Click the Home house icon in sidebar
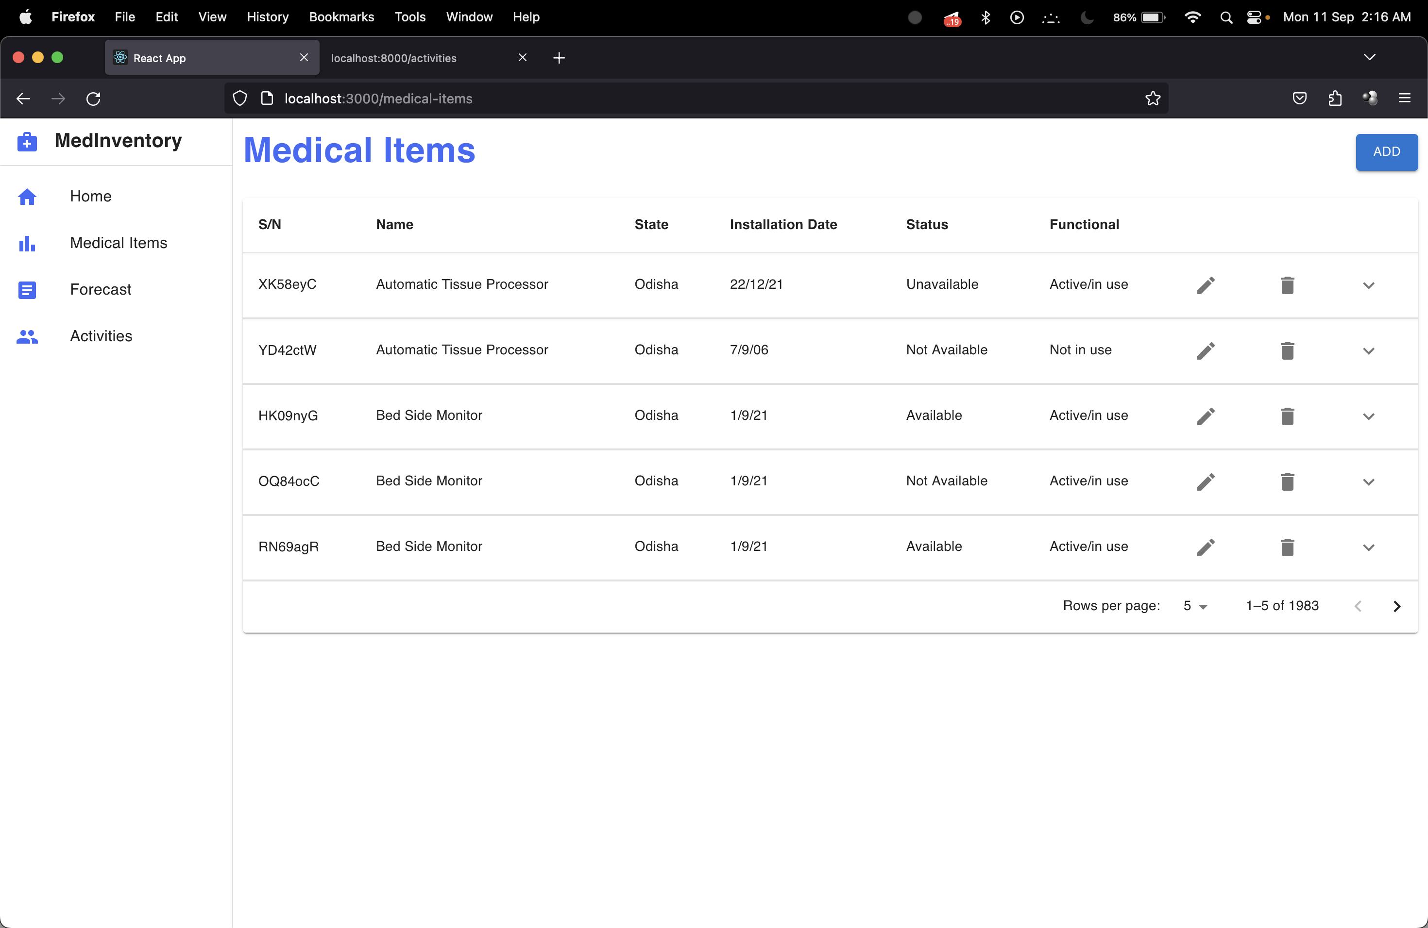1428x928 pixels. coord(27,197)
